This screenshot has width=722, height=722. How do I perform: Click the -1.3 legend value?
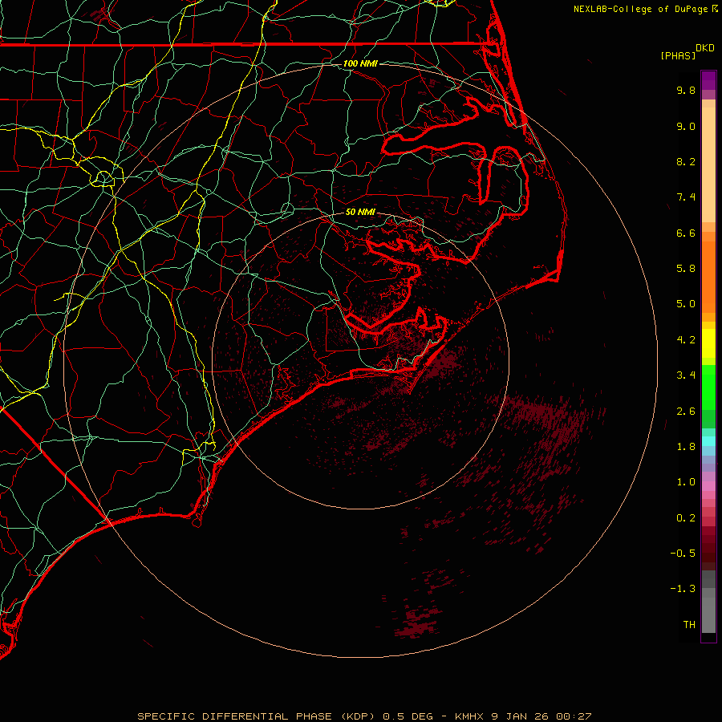pyautogui.click(x=683, y=589)
